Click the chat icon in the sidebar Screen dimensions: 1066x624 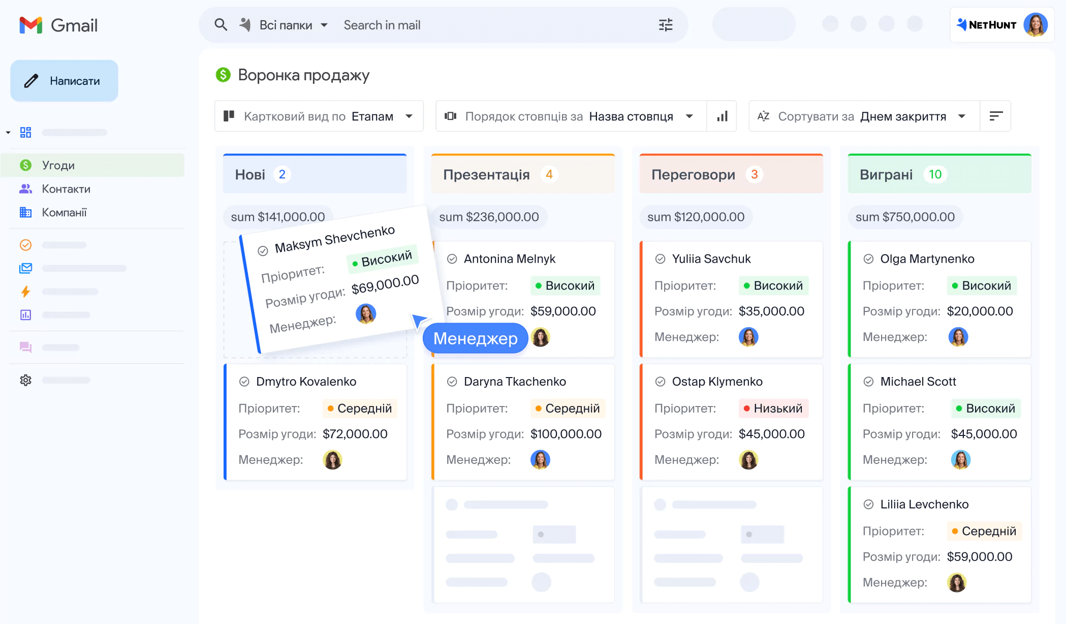coord(25,347)
